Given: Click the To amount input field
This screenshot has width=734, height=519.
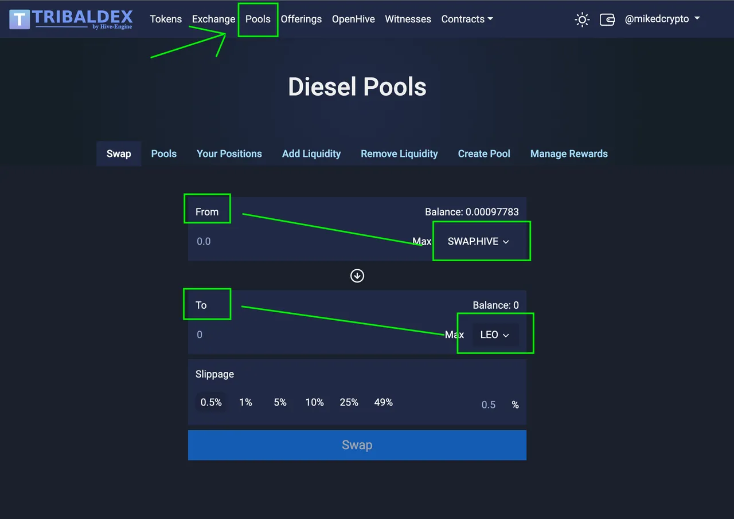Looking at the screenshot, I should 315,335.
